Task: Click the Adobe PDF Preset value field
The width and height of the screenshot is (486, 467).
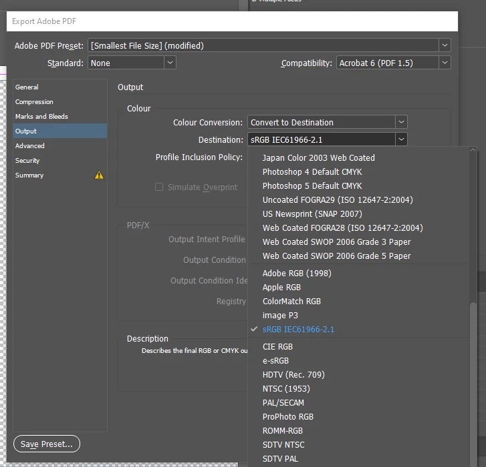Action: click(x=263, y=45)
